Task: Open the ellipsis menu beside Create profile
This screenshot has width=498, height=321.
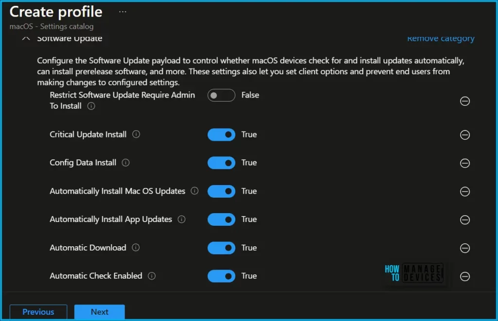Action: click(x=123, y=12)
